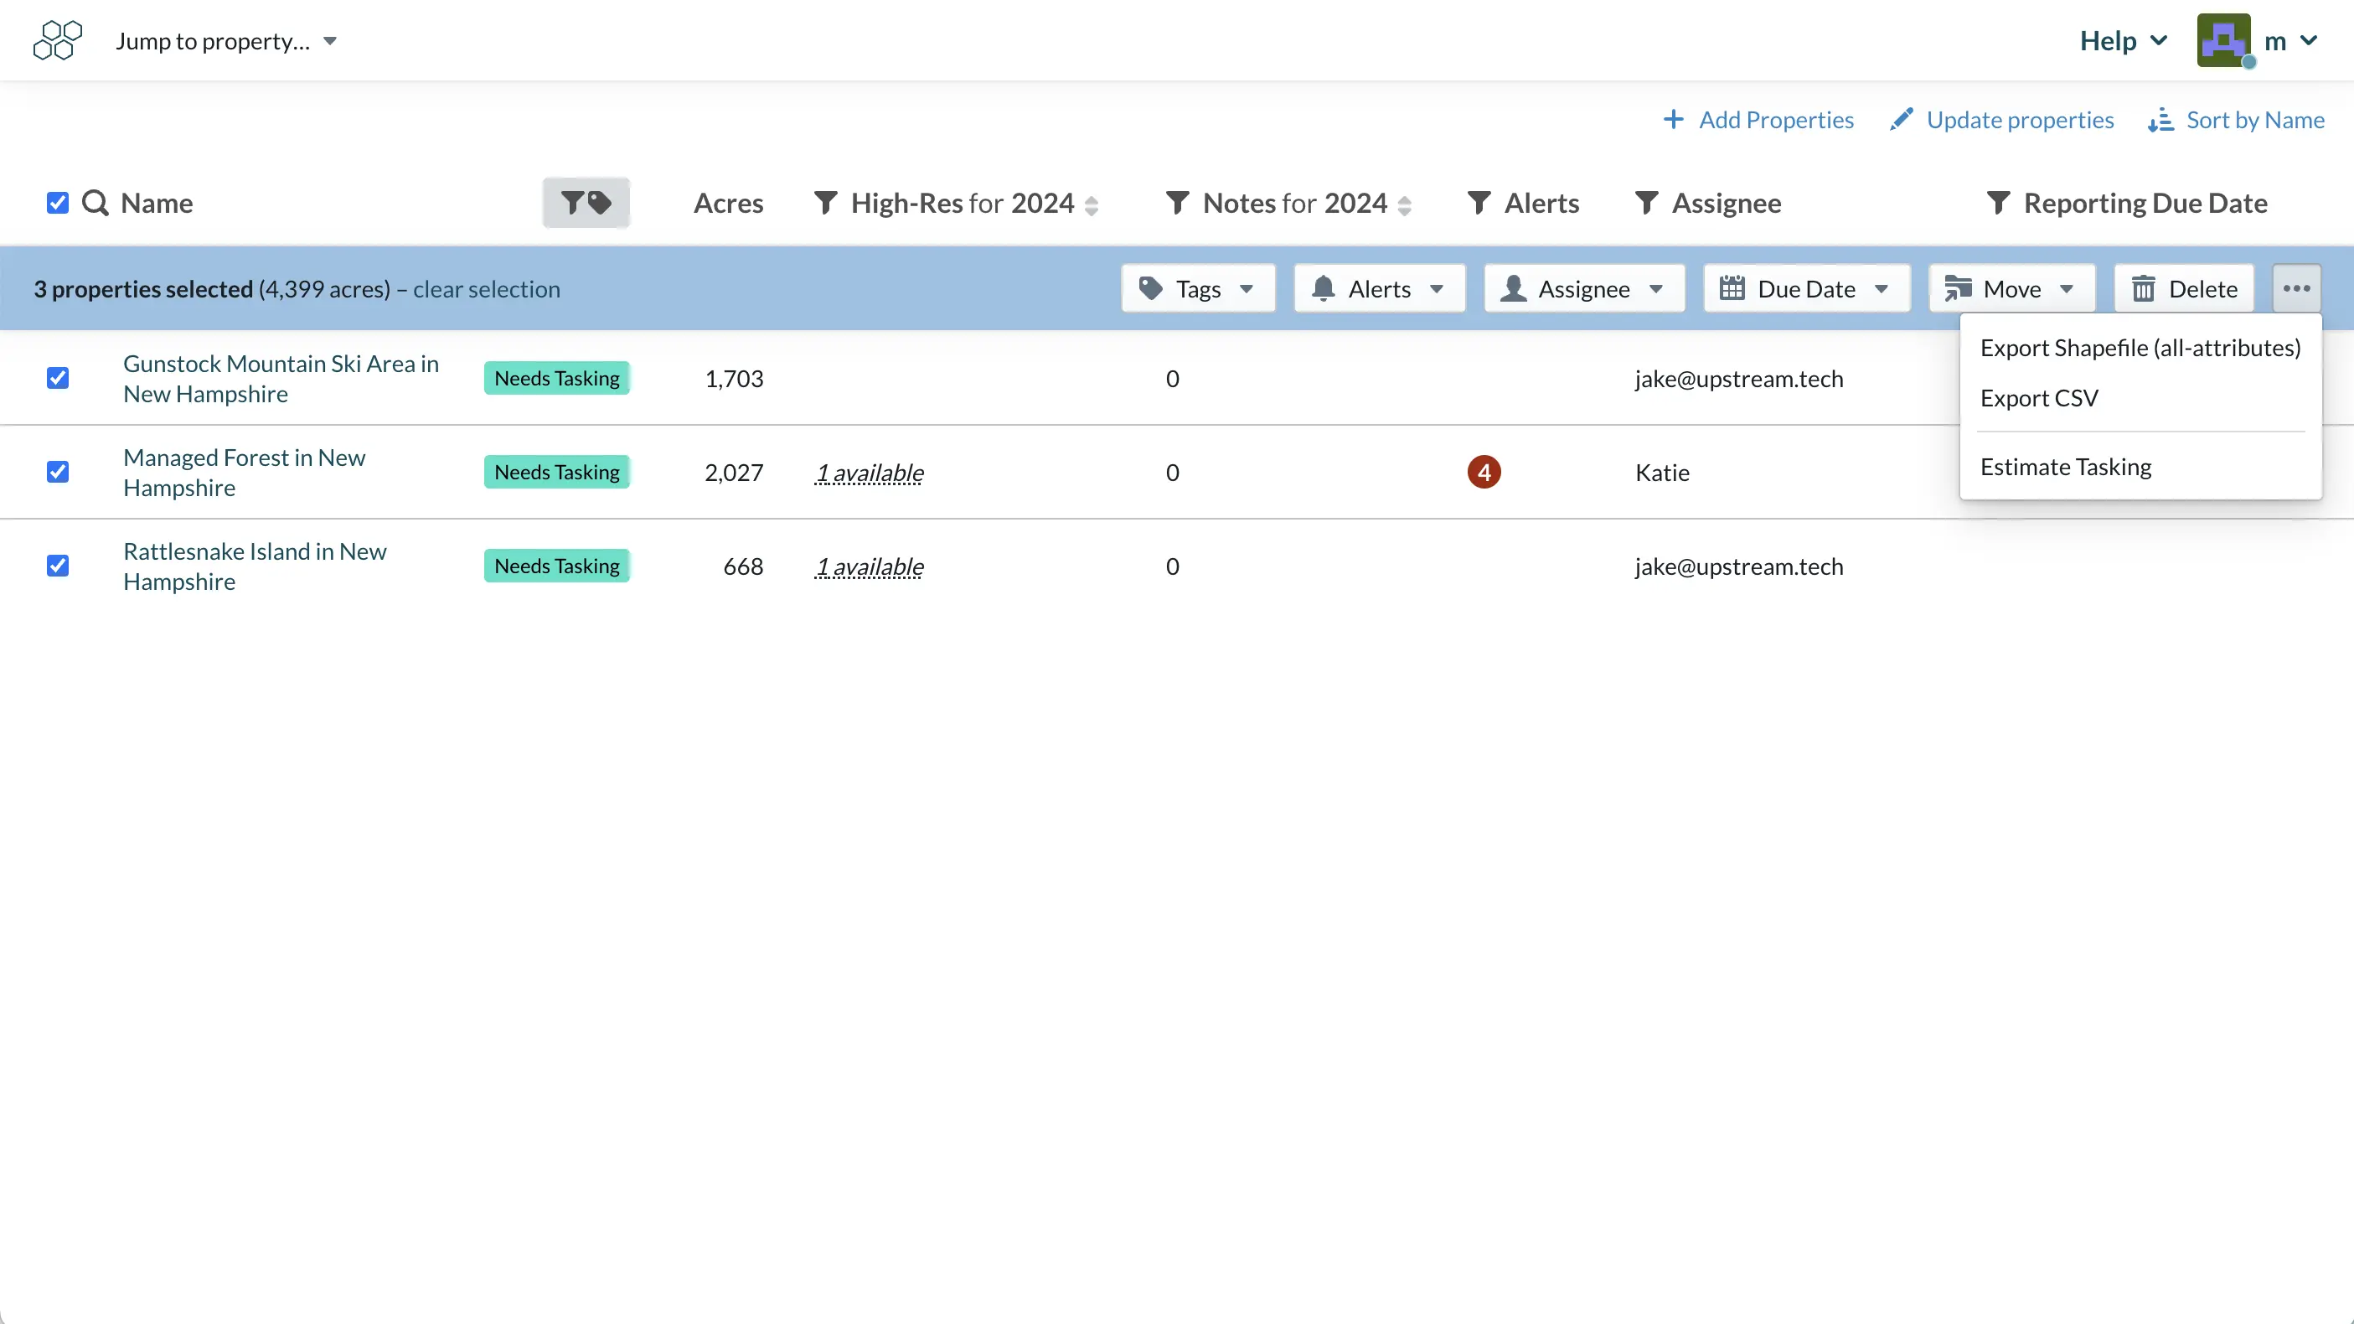
Task: Click the Delete button label
Action: tap(2202, 289)
